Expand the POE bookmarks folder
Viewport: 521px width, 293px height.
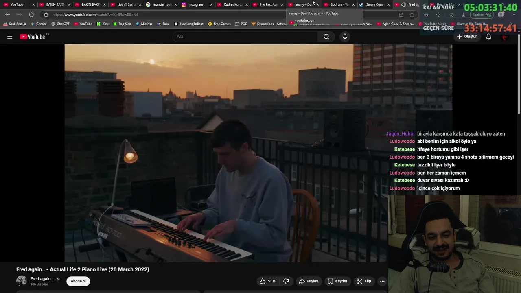tap(241, 24)
